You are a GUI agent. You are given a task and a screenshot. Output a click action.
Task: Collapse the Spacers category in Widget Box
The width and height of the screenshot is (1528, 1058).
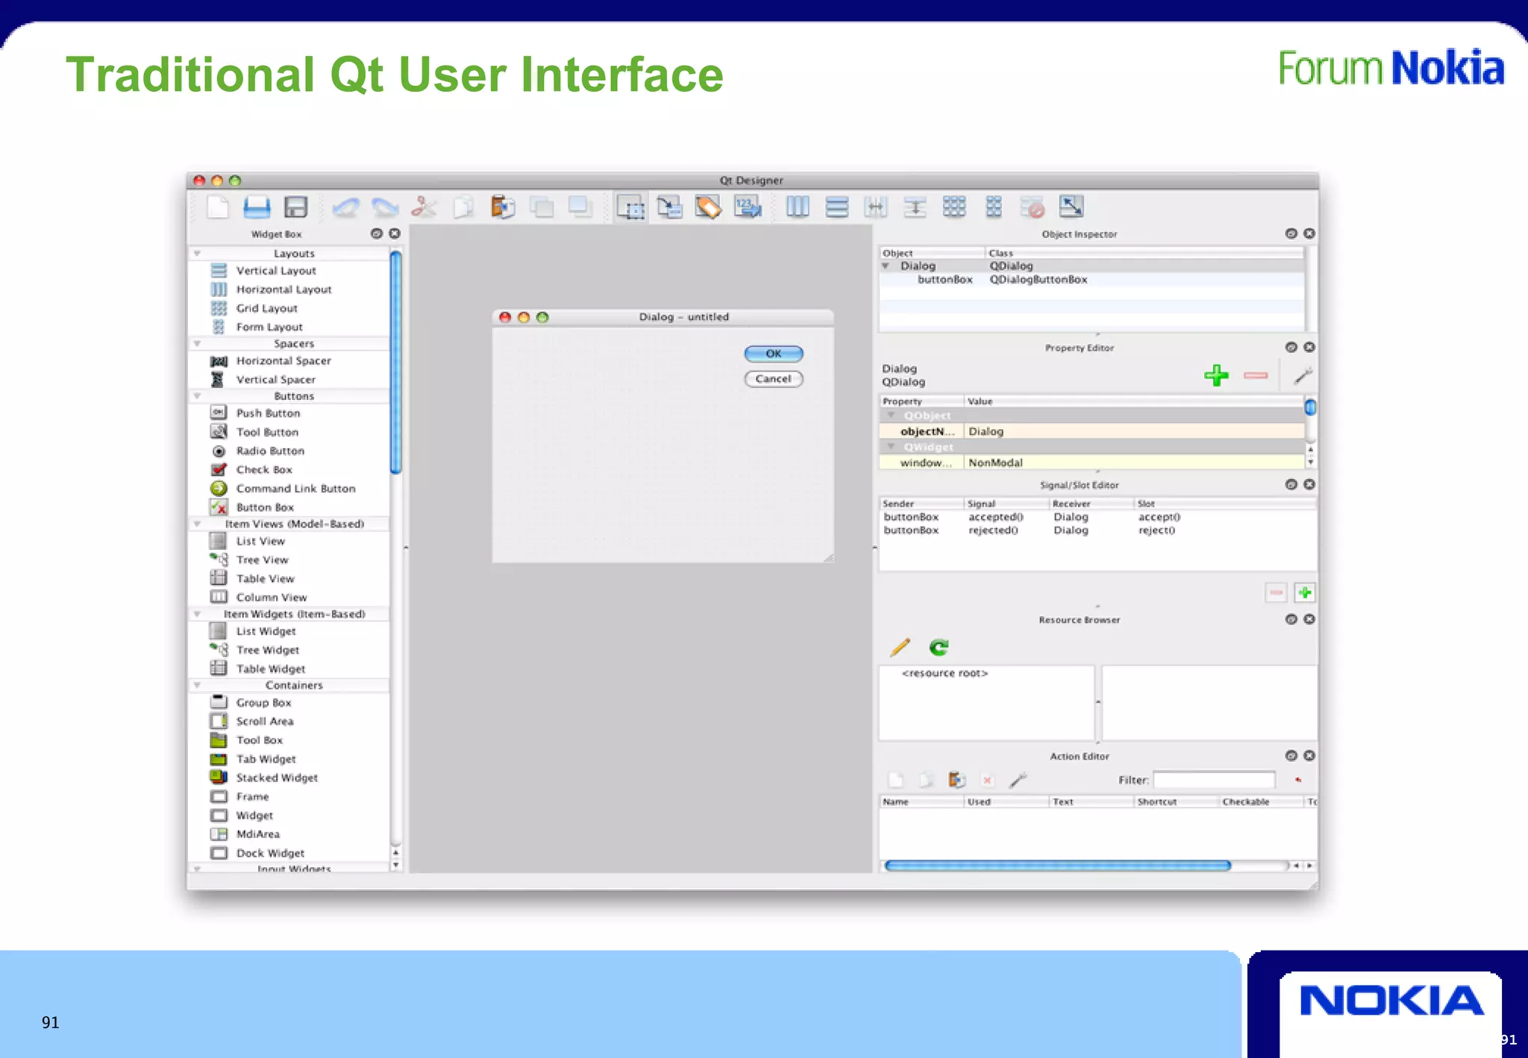[x=198, y=344]
